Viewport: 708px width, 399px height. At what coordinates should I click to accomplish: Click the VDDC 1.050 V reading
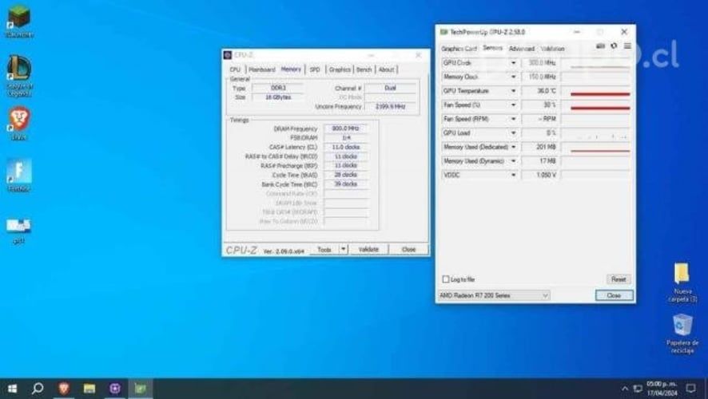click(540, 175)
